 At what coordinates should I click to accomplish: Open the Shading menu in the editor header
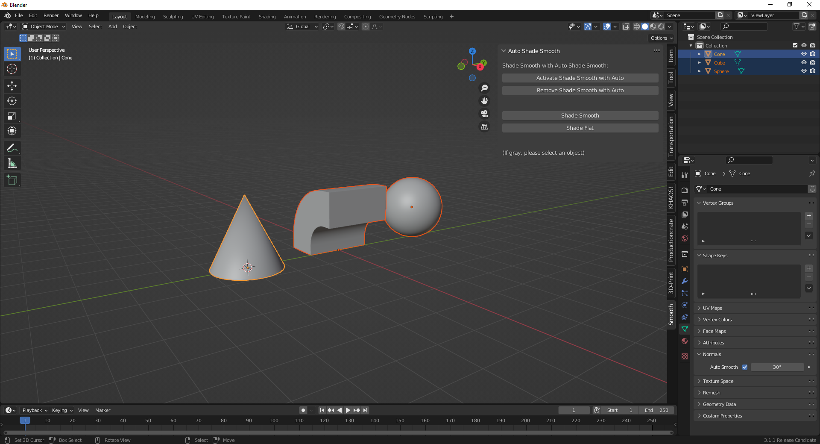coord(267,17)
